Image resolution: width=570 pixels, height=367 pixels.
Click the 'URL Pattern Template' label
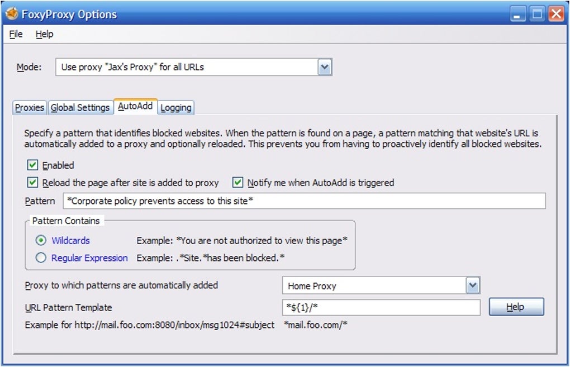coord(68,307)
